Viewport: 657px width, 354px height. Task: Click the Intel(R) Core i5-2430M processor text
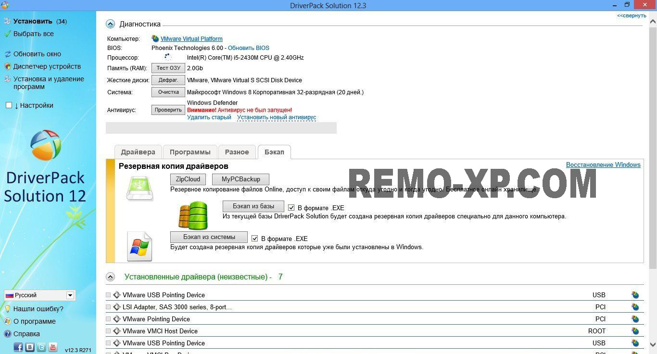click(x=245, y=57)
